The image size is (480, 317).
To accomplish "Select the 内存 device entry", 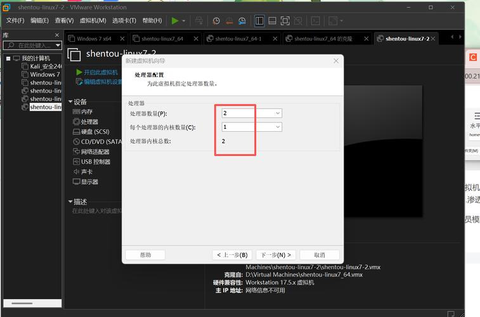I will 82,112.
